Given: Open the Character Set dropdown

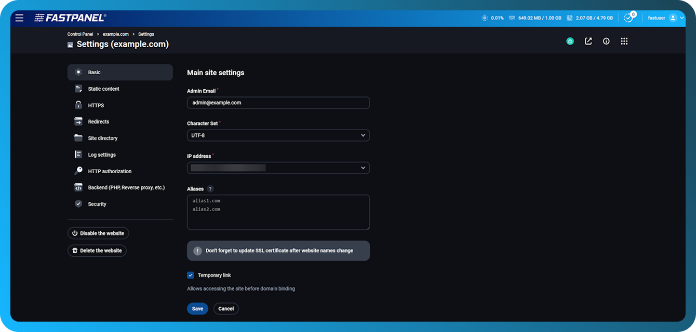Looking at the screenshot, I should click(x=278, y=135).
